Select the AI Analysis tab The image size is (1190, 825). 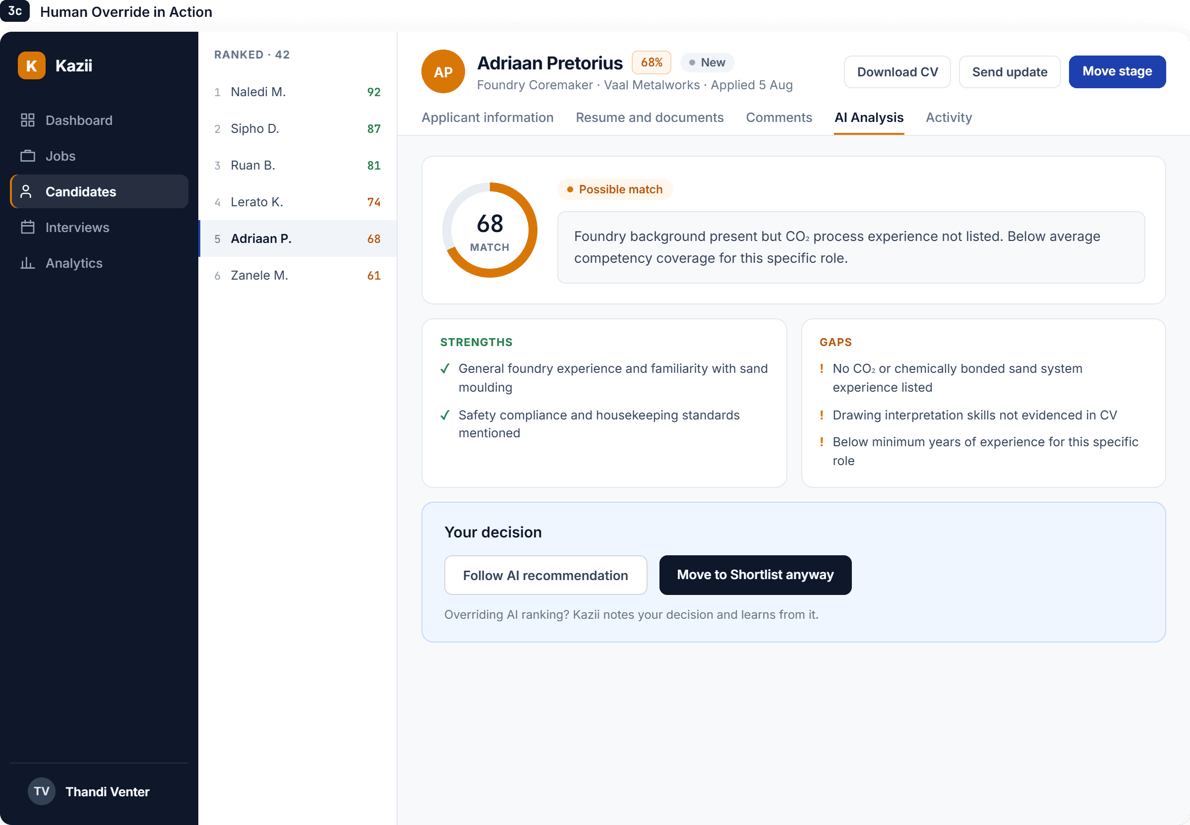[x=869, y=118]
